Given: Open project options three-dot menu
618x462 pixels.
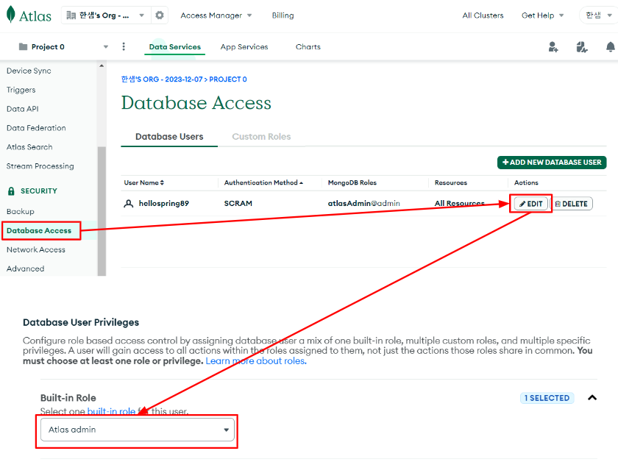Looking at the screenshot, I should [124, 46].
